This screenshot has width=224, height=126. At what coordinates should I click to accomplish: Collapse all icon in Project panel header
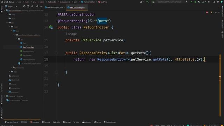click(x=32, y=6)
